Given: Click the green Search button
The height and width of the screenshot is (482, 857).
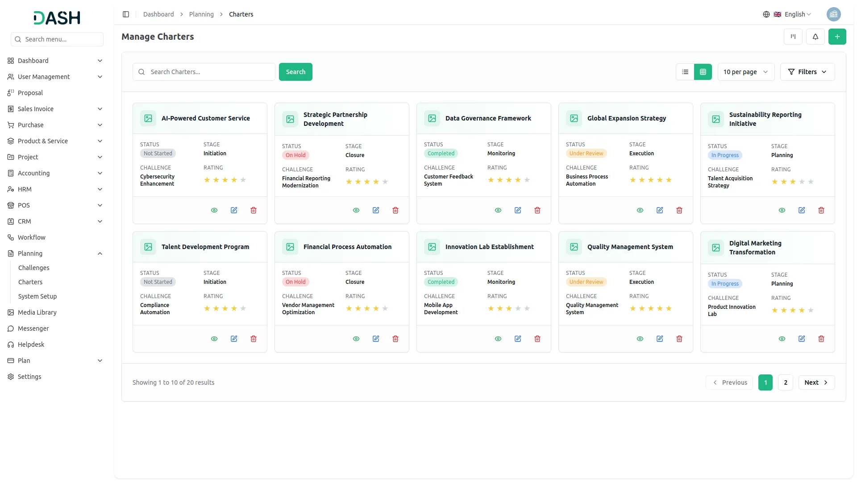Looking at the screenshot, I should 295,72.
